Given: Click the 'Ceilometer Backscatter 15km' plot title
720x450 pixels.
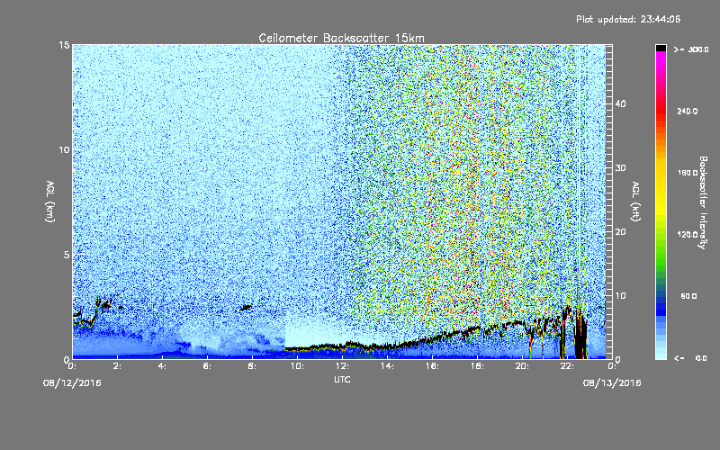Looking at the screenshot, I should click(x=341, y=38).
